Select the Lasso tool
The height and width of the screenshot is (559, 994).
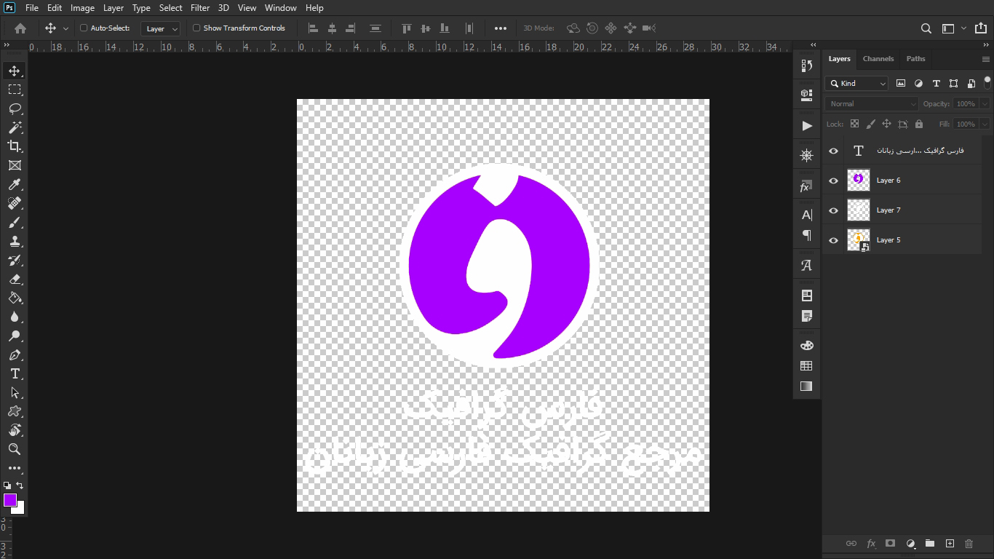coord(15,108)
